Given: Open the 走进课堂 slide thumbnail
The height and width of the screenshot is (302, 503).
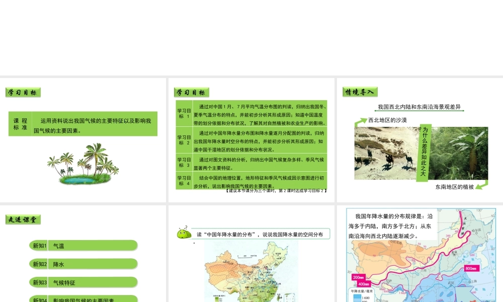Looking at the screenshot, I should pos(83,254).
